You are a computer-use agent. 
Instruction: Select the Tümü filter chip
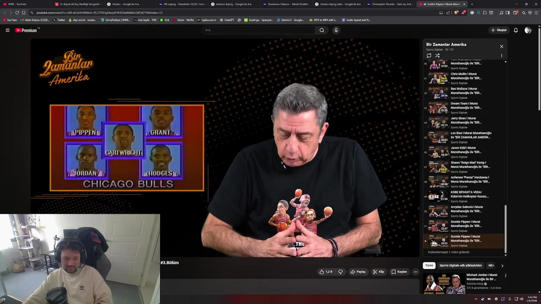click(x=429, y=266)
